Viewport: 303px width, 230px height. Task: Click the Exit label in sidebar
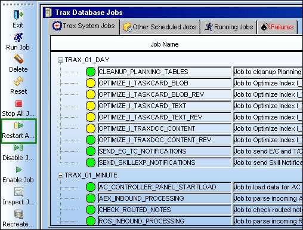click(18, 25)
